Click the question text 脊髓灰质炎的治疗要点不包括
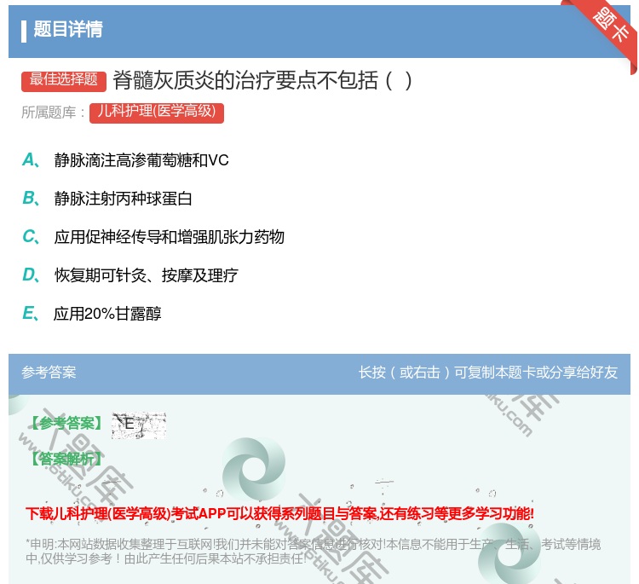639x584 pixels. (262, 80)
